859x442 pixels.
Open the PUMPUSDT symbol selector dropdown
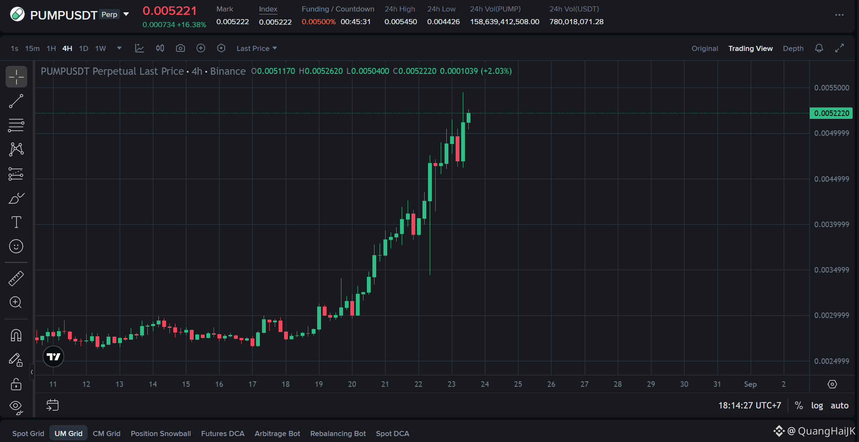(126, 14)
